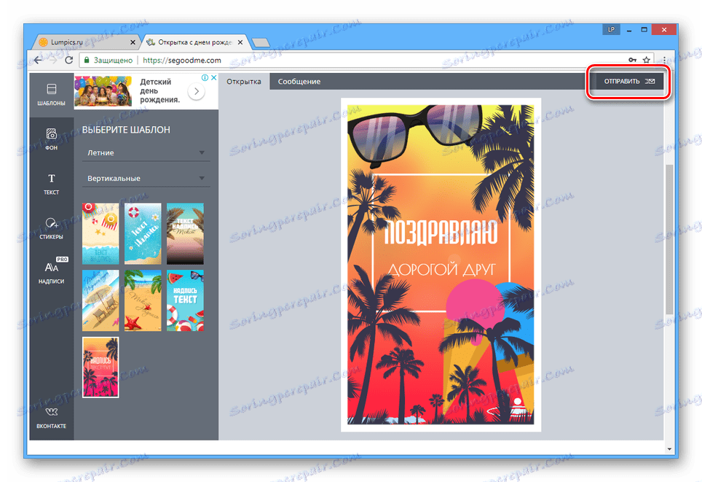Click the vertical page scrollbar
702x482 pixels.
coord(669,239)
